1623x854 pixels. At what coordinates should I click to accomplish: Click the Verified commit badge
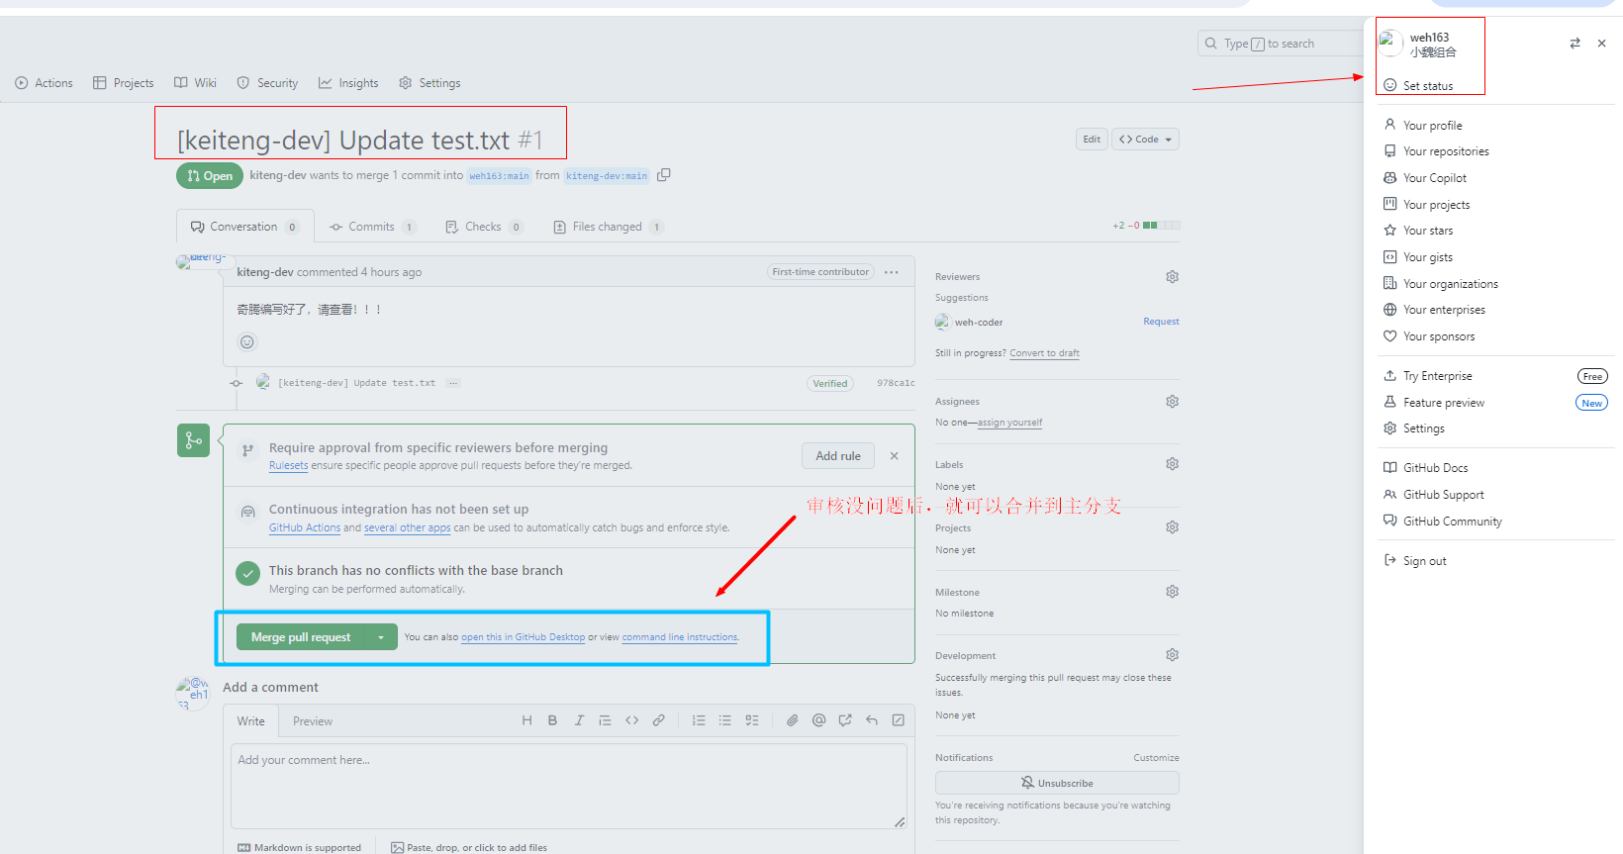pyautogui.click(x=830, y=384)
